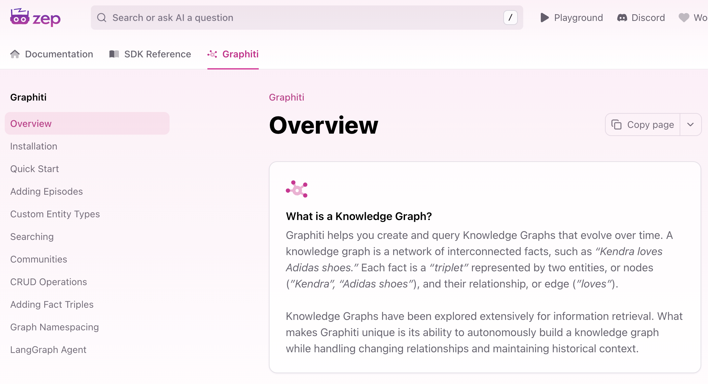708x384 pixels.
Task: Open the Discord link
Action: 641,18
